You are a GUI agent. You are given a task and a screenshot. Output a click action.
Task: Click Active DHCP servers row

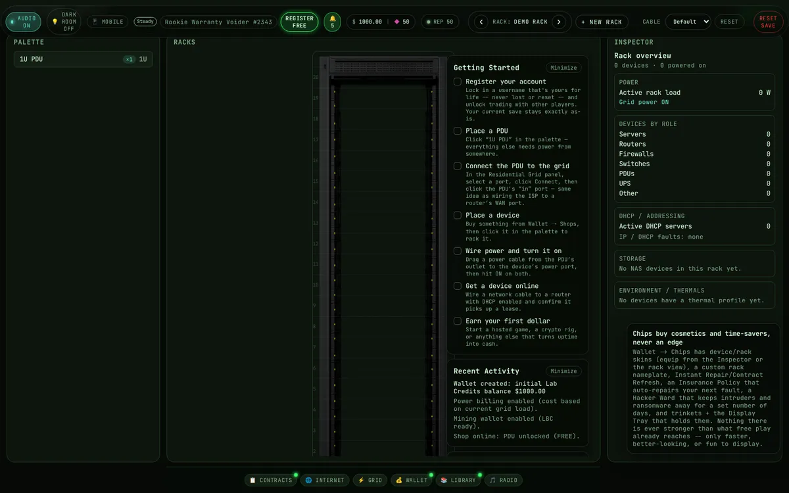point(694,226)
